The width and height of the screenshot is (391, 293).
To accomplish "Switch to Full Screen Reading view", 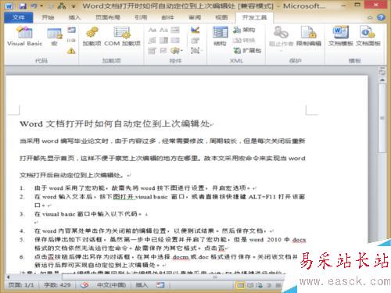I will pos(250,285).
